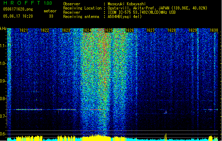This screenshot has height=141, width=222.
Task: Select the 1623 time marker
Action: pyautogui.click(x=66, y=30)
